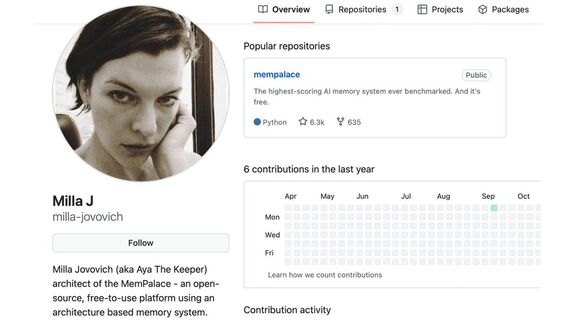Click the Repositories tab icon

coord(329,9)
